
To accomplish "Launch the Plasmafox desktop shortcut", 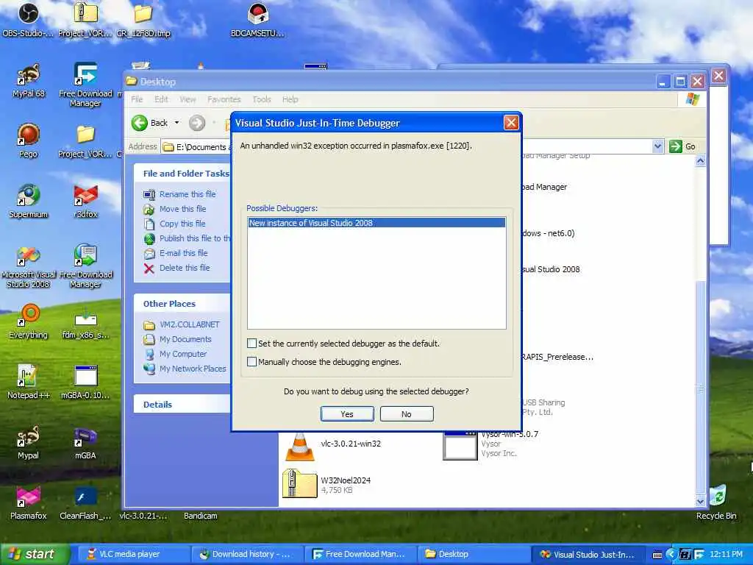I will (29, 503).
